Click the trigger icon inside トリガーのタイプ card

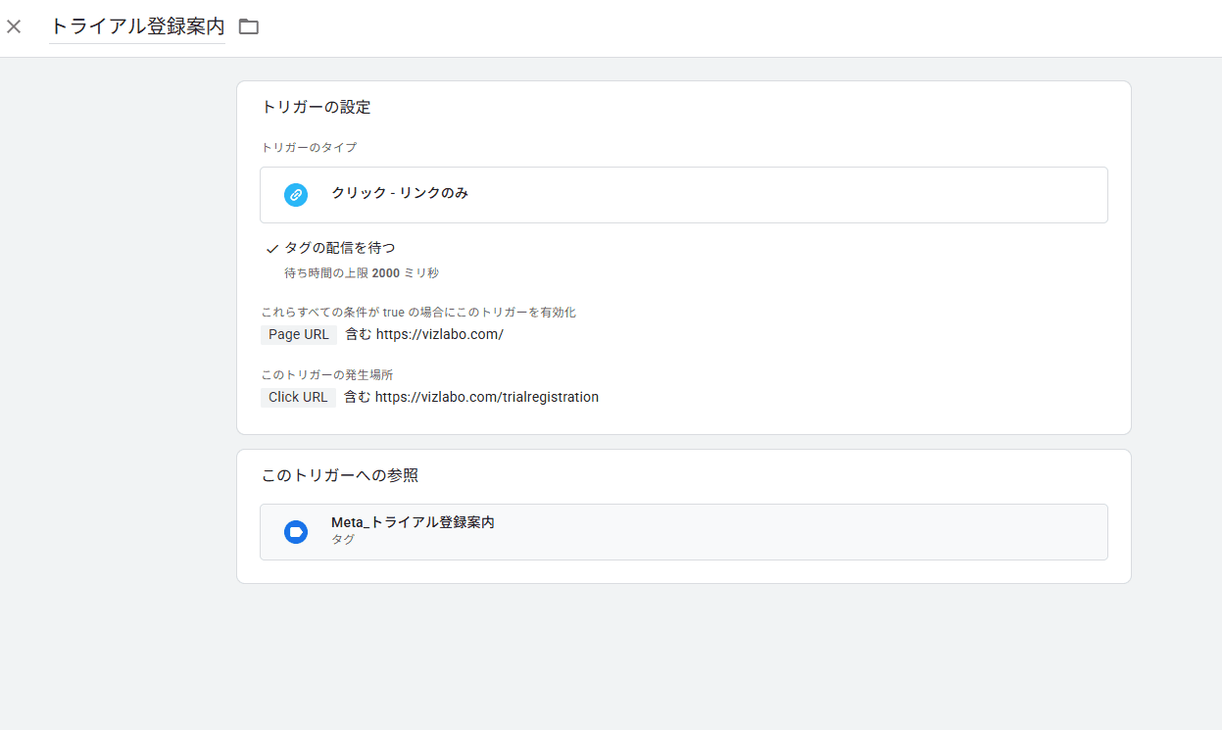296,194
